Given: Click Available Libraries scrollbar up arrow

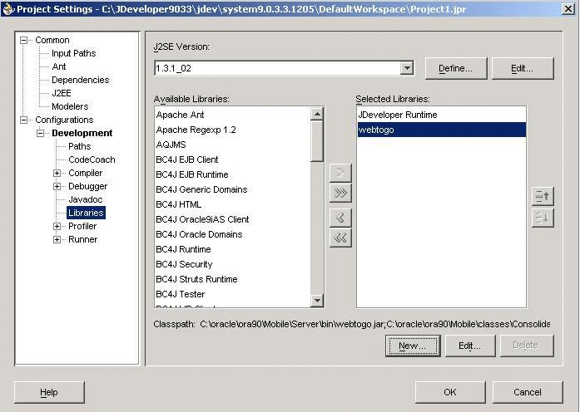Looking at the screenshot, I should coord(317,114).
